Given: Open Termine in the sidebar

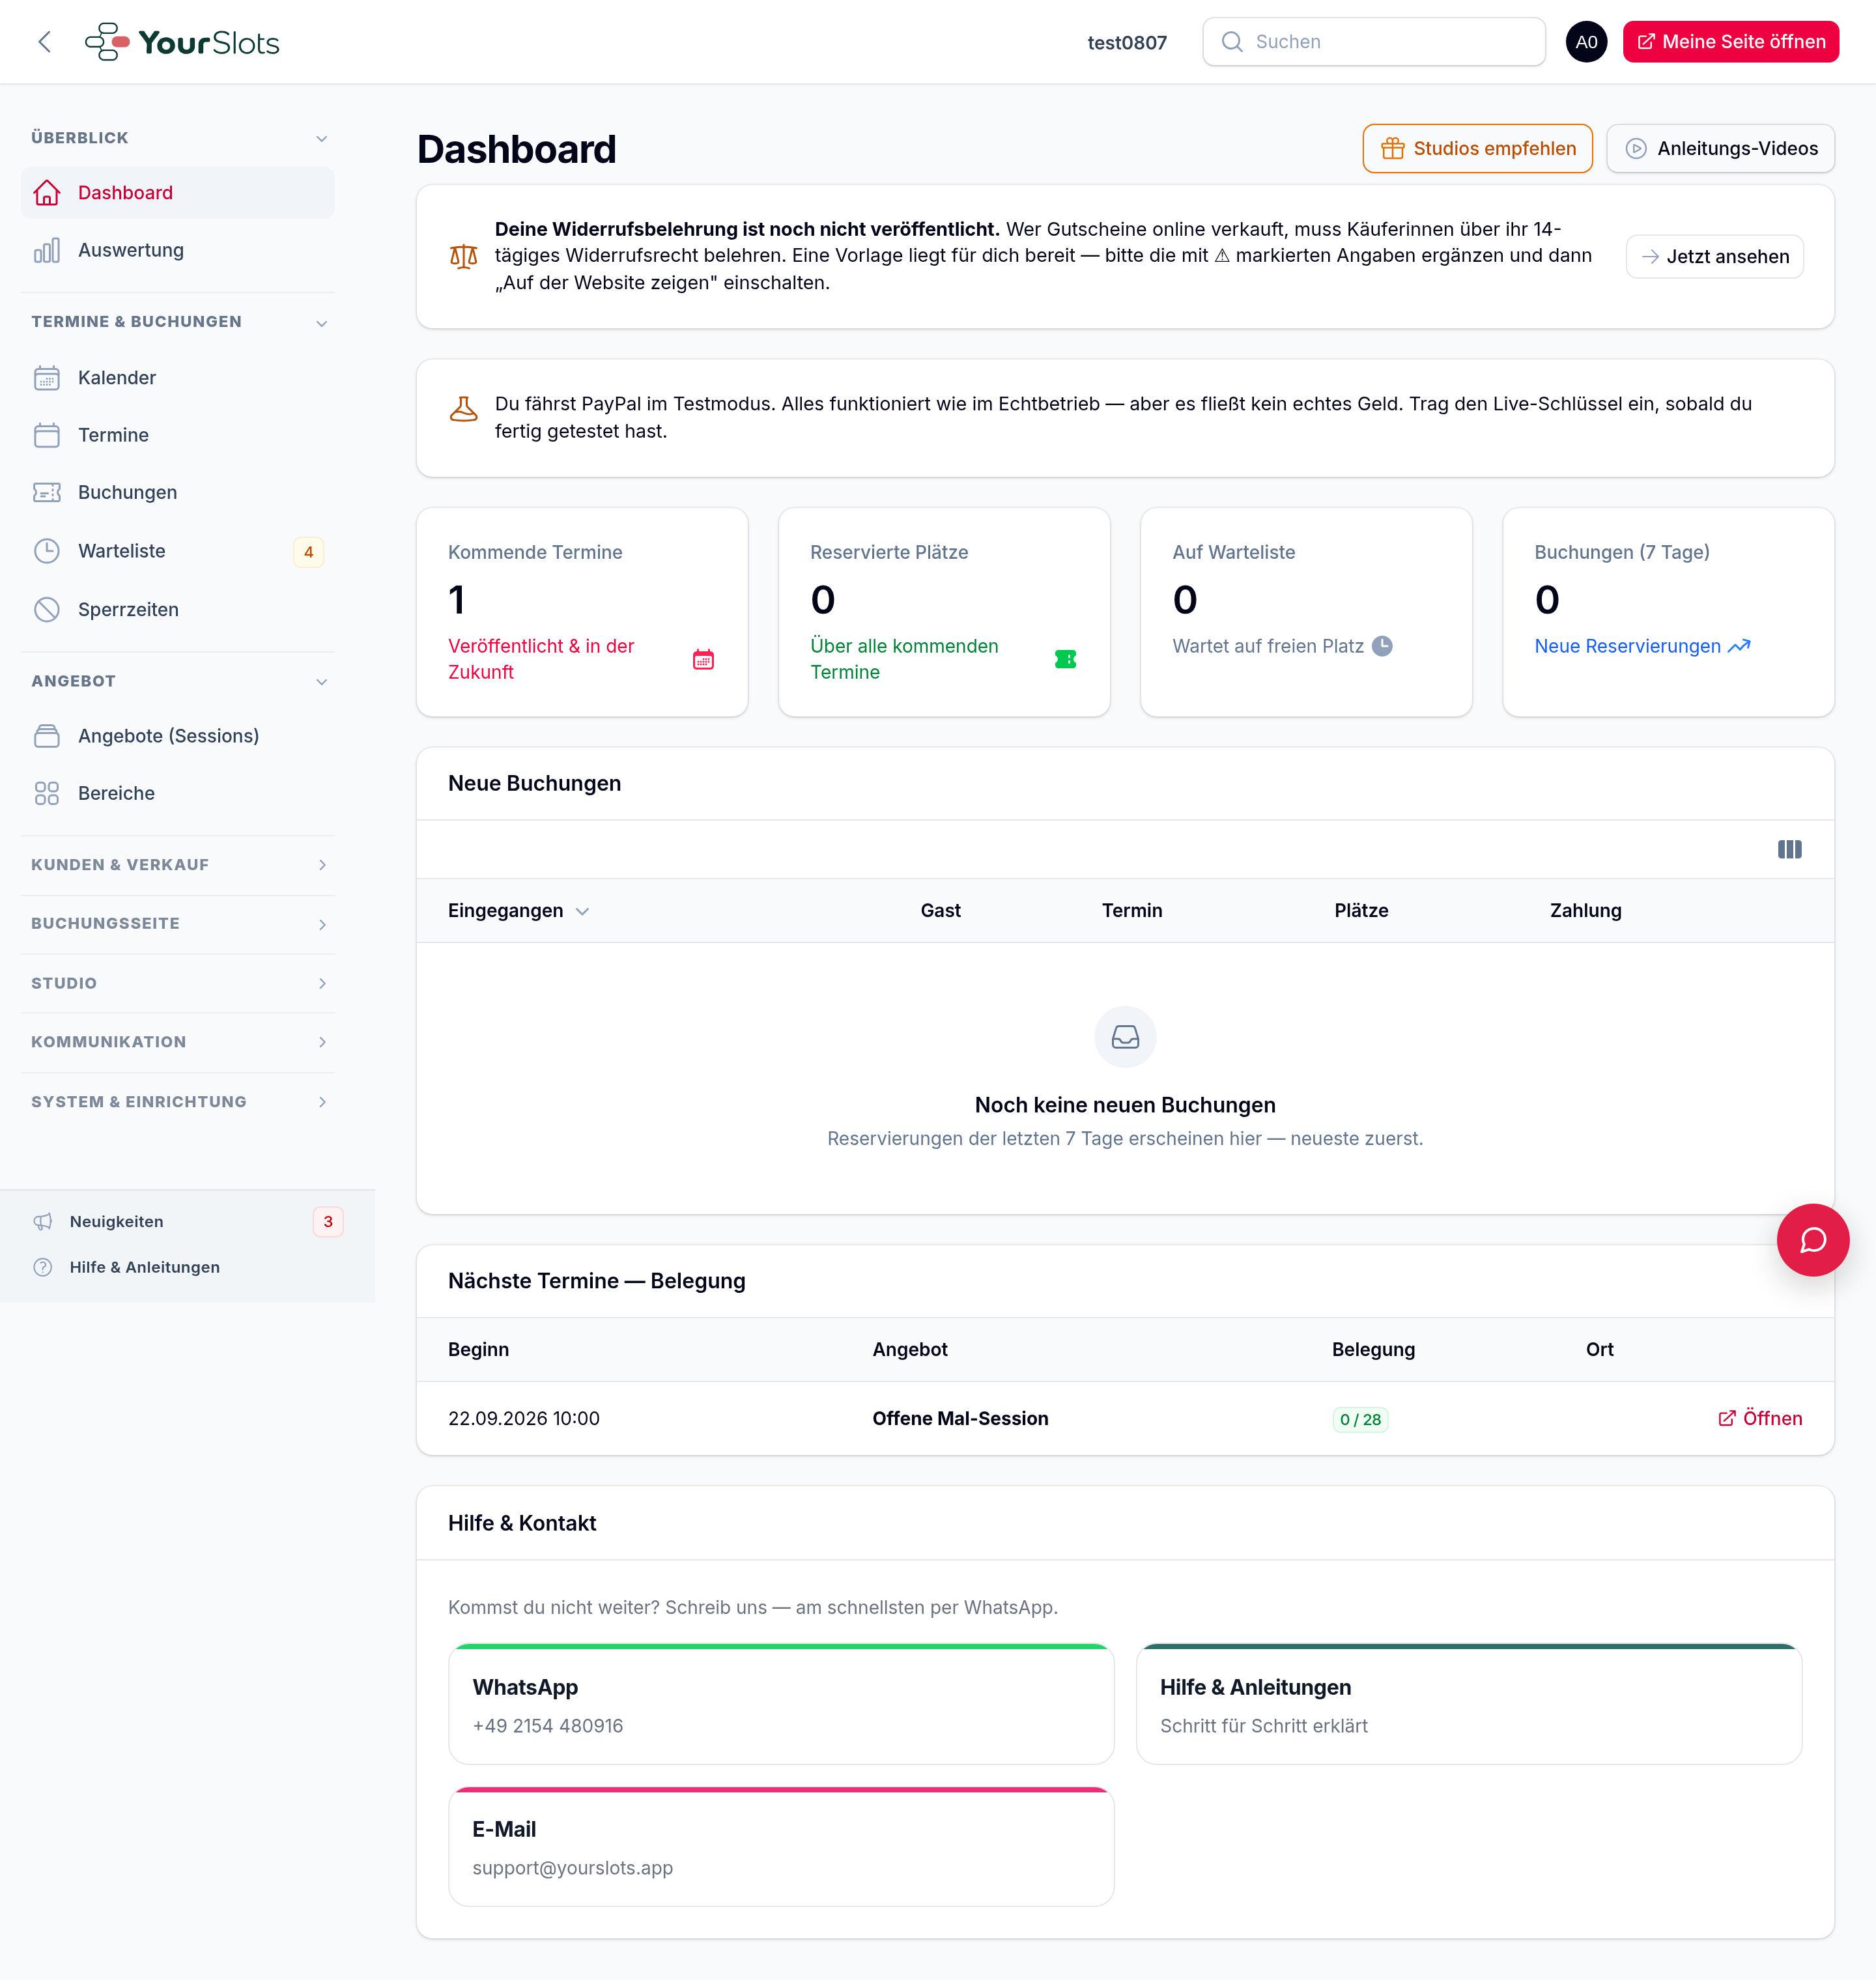Looking at the screenshot, I should [x=178, y=434].
